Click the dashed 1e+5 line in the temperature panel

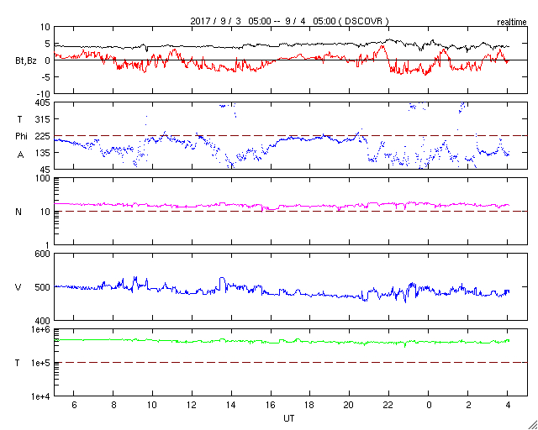pos(291,362)
